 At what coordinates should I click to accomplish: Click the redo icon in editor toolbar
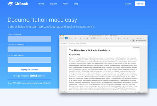pyautogui.click(x=72, y=38)
